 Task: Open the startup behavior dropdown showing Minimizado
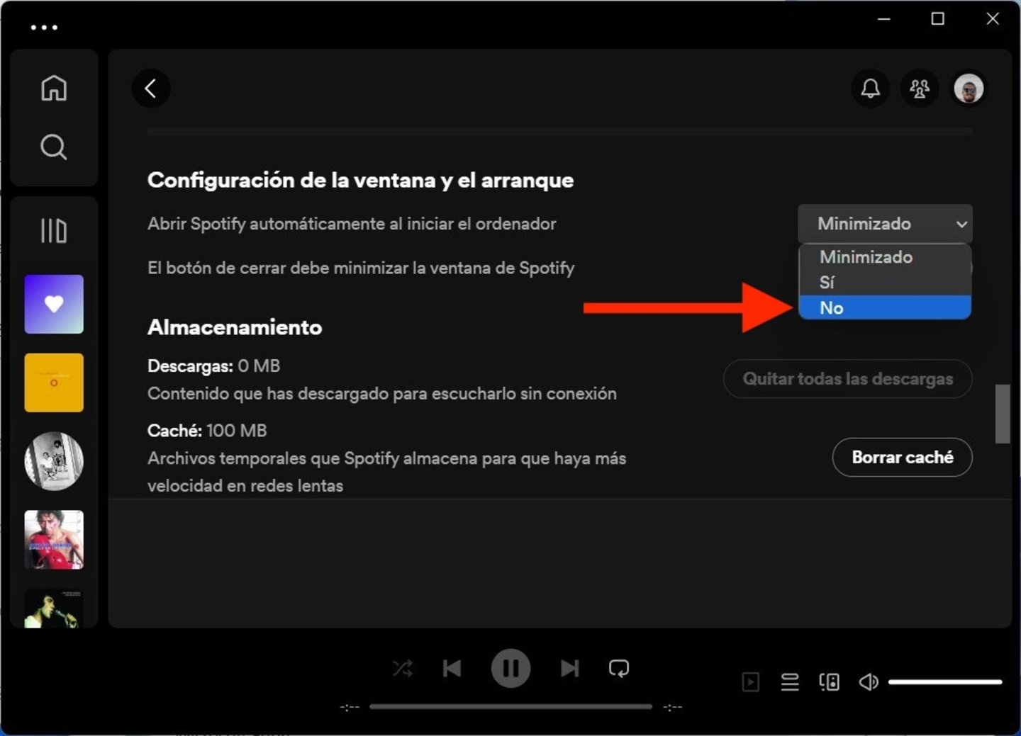(885, 224)
